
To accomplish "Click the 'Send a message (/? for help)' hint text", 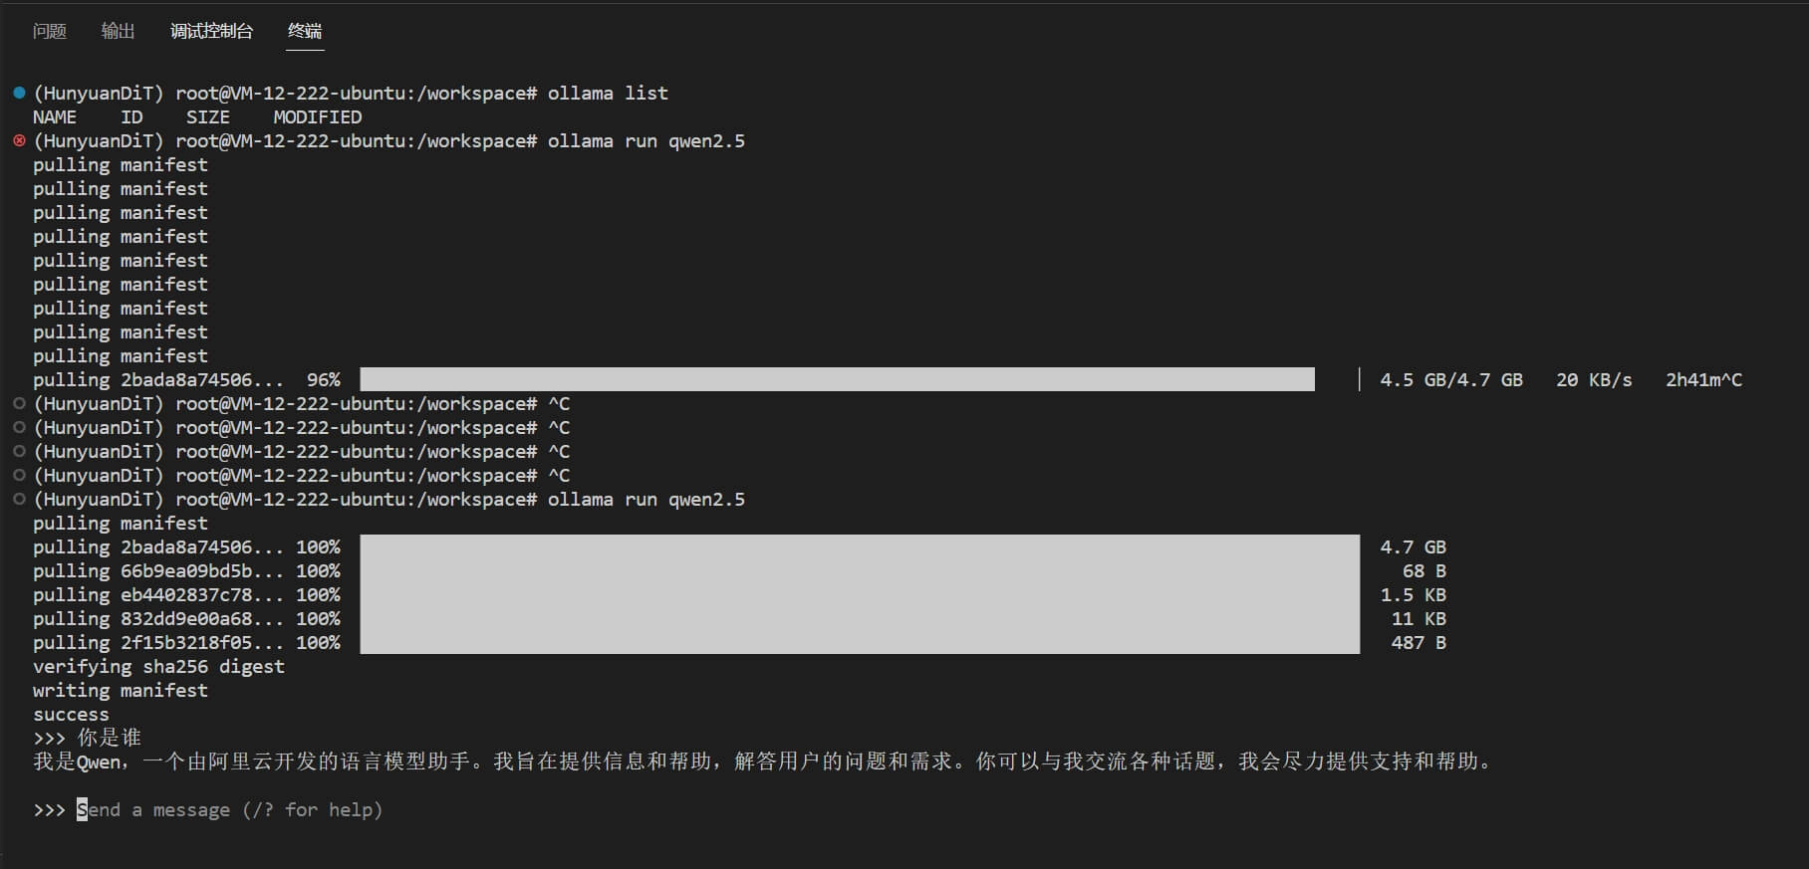I will (229, 809).
